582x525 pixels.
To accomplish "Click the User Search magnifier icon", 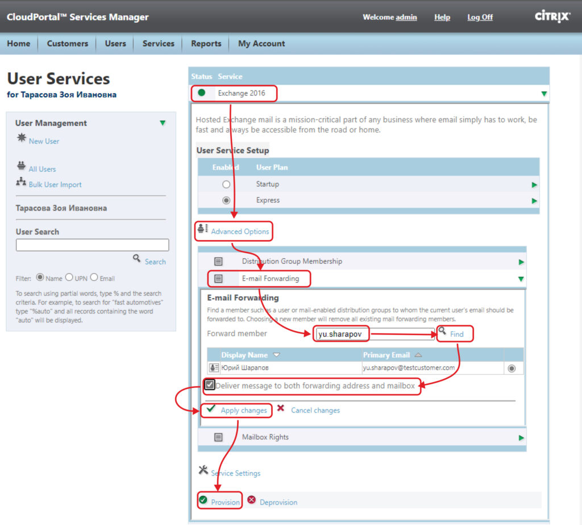I will coord(136,258).
